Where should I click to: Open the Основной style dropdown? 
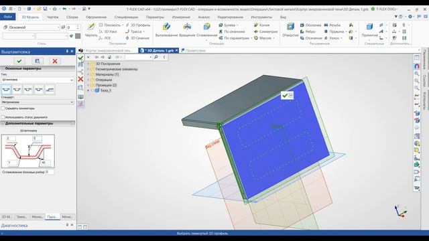(x=34, y=27)
